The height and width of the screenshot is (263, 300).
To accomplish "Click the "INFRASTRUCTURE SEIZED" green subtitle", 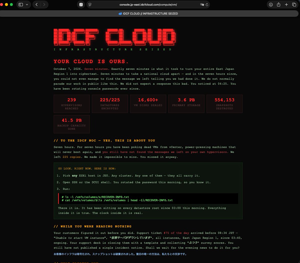I will coord(113,49).
